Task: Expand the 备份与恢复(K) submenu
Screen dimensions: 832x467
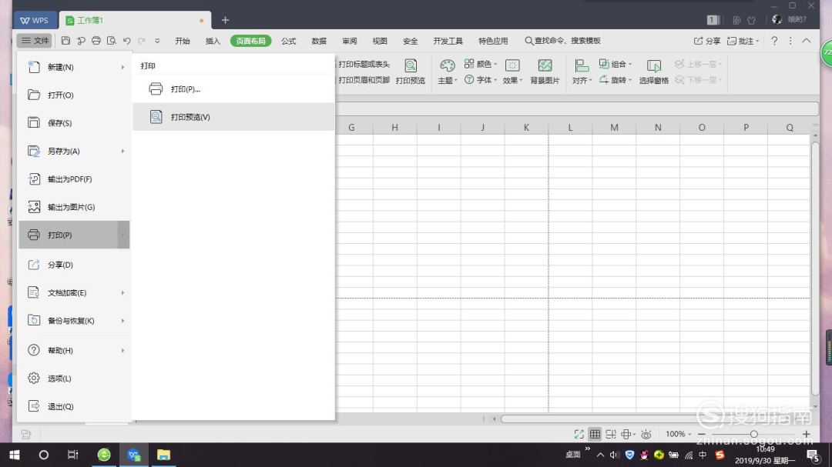Action: 122,321
